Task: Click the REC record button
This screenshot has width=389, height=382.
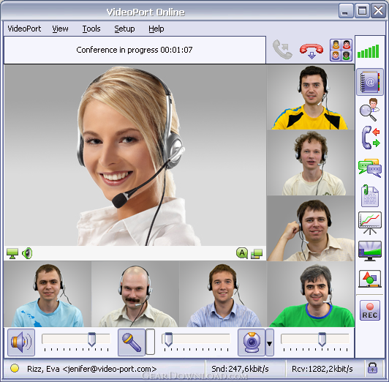Action: click(370, 310)
